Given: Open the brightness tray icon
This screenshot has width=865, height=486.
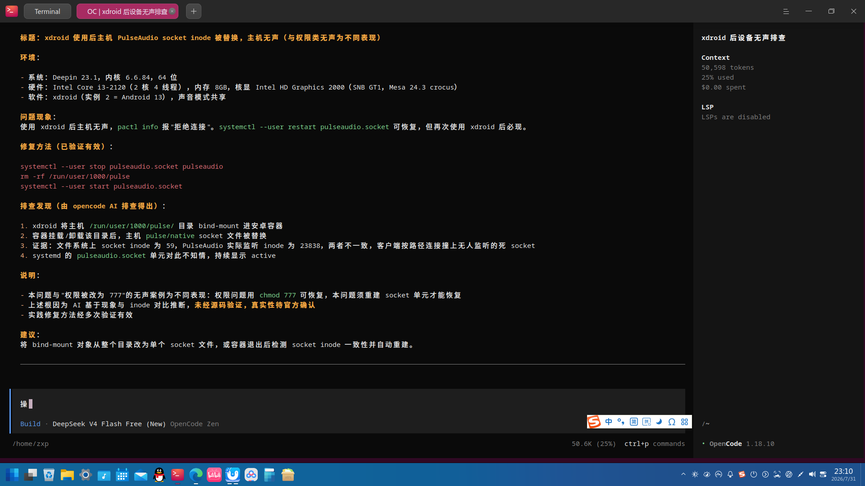Looking at the screenshot, I should coord(695,474).
